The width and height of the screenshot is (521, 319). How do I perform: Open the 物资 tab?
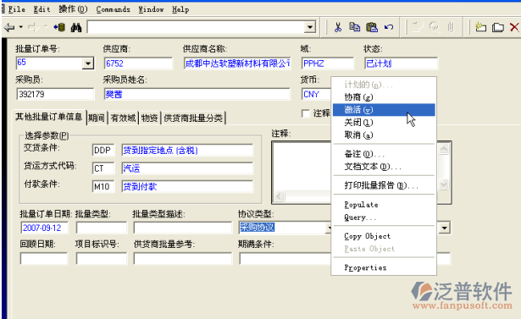pos(149,118)
